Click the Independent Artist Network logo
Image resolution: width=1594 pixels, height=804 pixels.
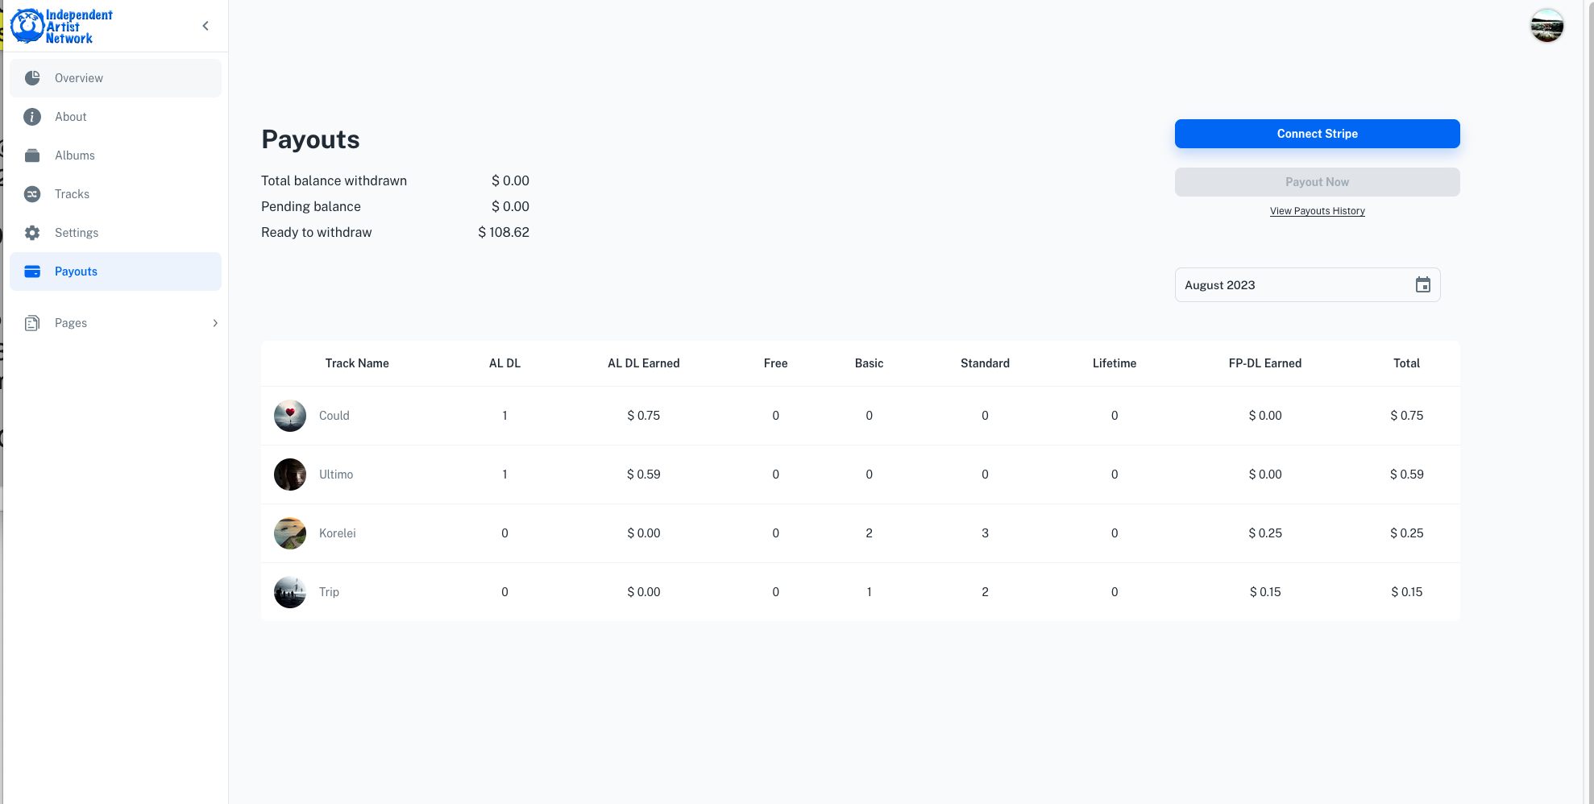pyautogui.click(x=62, y=27)
